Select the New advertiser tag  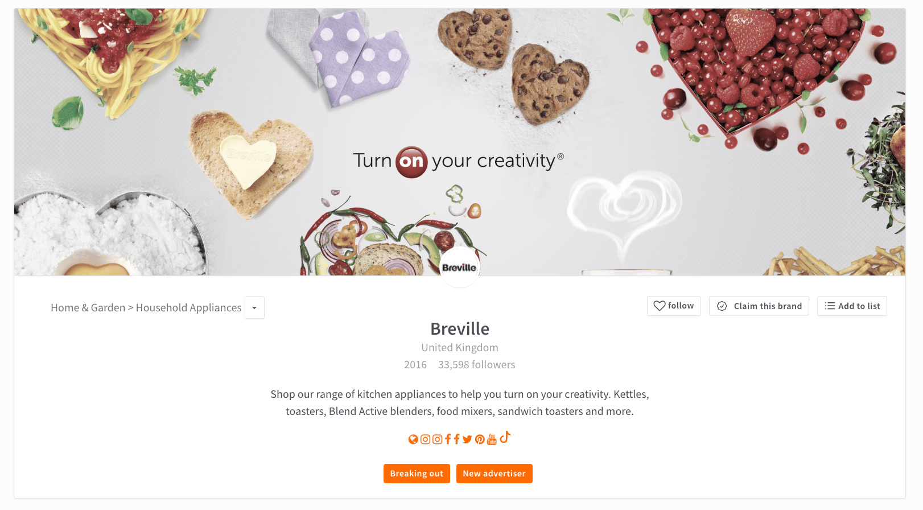pos(495,474)
